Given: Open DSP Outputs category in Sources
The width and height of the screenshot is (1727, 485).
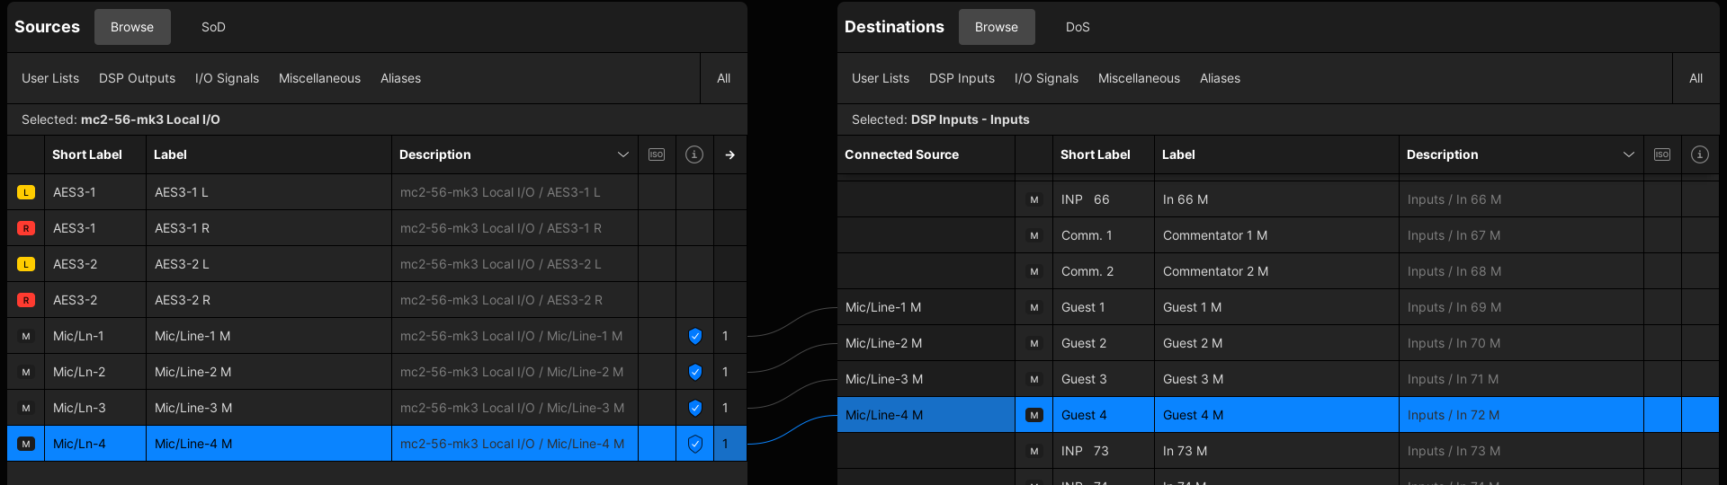Looking at the screenshot, I should [x=137, y=78].
